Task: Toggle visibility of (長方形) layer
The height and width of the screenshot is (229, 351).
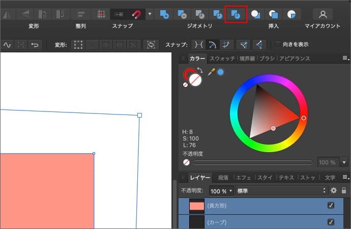Action: [331, 206]
